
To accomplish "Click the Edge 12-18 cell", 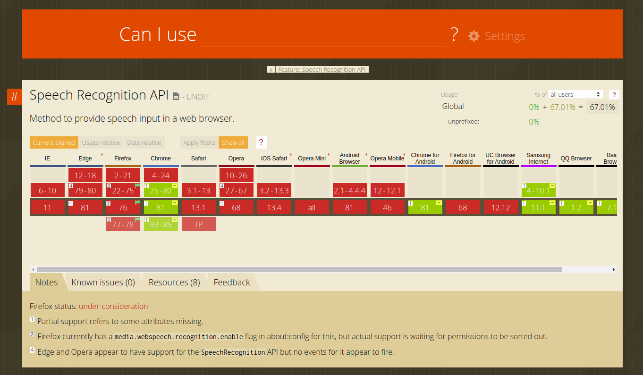I will (x=85, y=175).
